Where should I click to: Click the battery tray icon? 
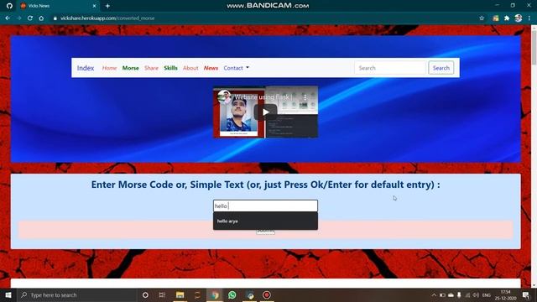[442, 294]
